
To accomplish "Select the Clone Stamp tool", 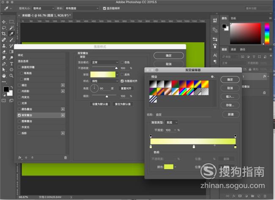I will tap(4, 46).
